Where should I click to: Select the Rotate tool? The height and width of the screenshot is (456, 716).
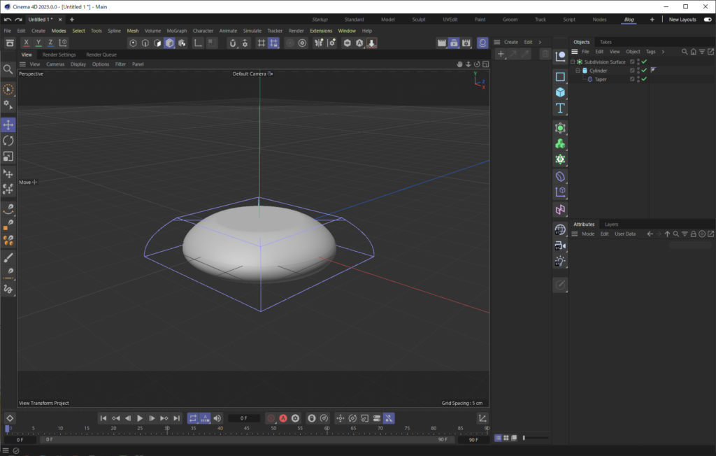[x=8, y=141]
